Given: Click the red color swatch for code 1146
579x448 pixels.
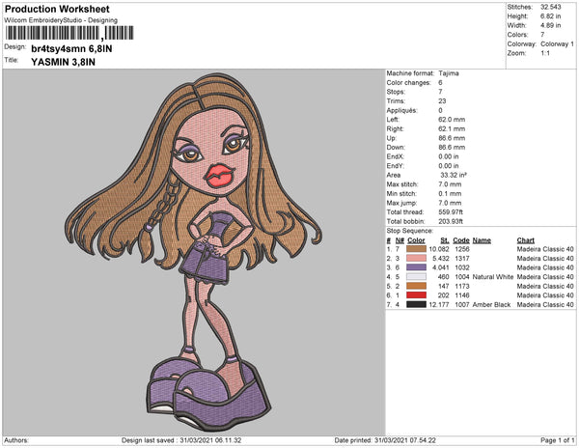Looking at the screenshot, I should pyautogui.click(x=416, y=295).
